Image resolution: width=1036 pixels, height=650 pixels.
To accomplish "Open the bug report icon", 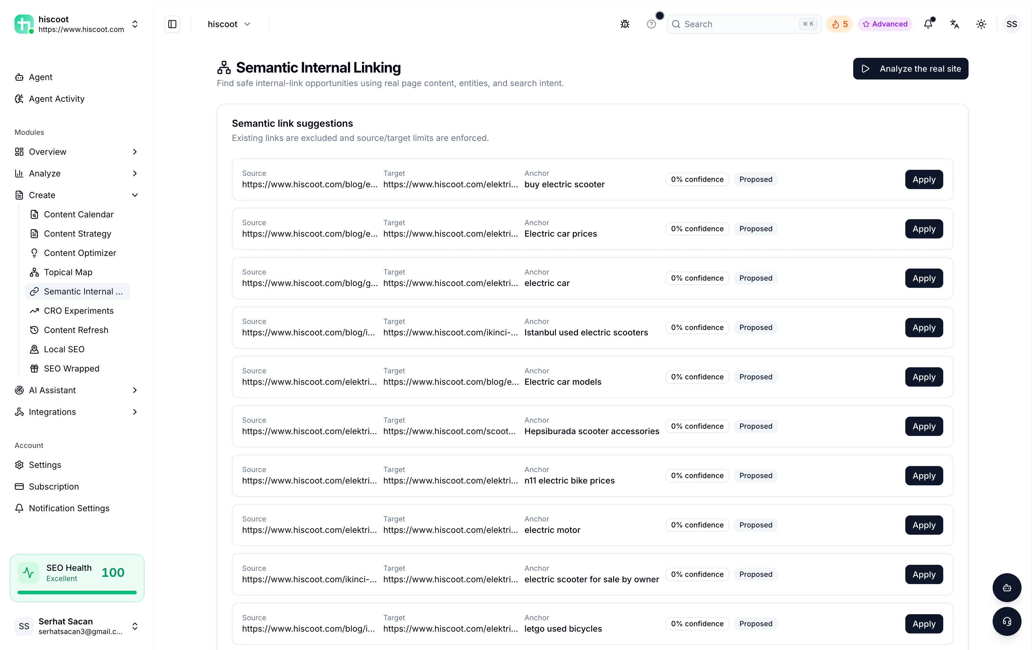I will 625,24.
